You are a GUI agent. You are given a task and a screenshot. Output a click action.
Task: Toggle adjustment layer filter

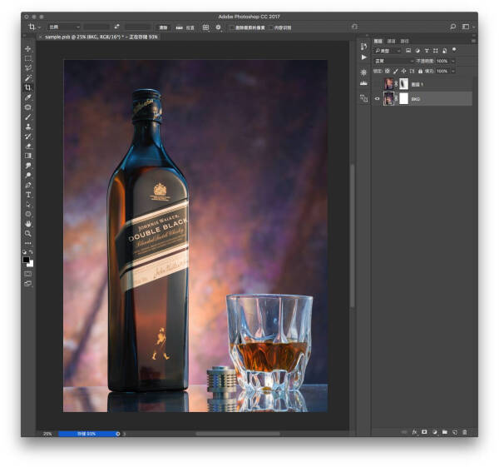[x=417, y=51]
